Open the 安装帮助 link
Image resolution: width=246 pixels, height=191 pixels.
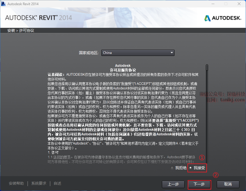pos(16,183)
